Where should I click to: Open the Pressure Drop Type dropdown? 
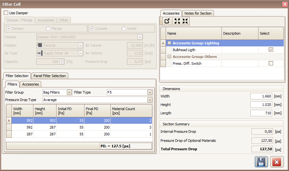coord(150,100)
